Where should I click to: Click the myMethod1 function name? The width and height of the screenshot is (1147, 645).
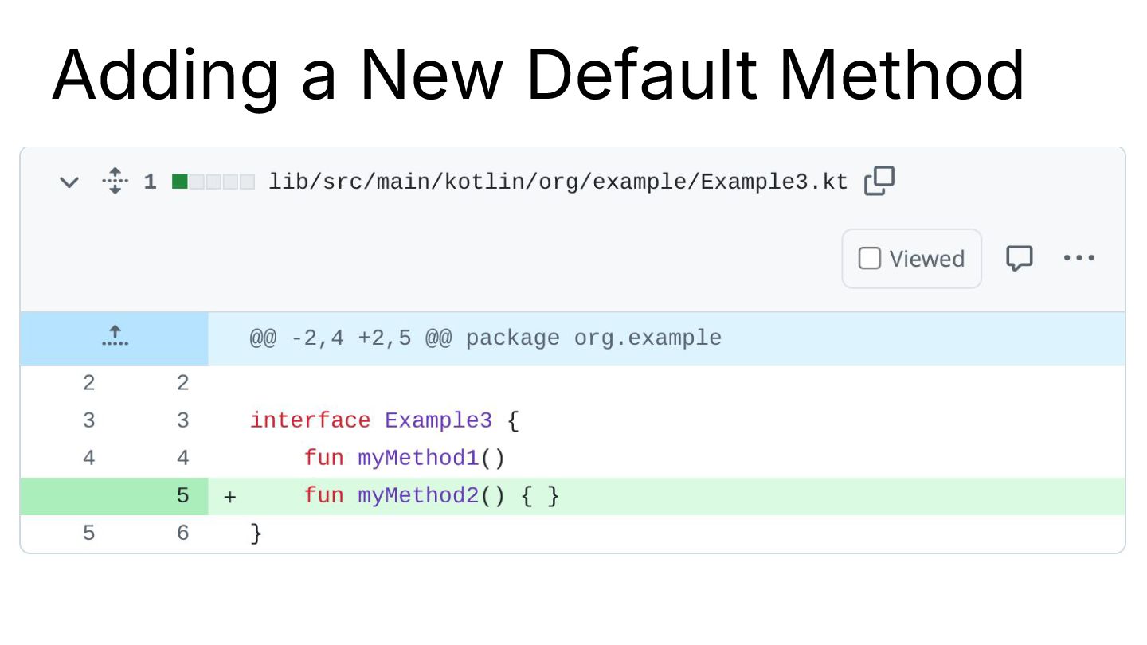click(419, 459)
